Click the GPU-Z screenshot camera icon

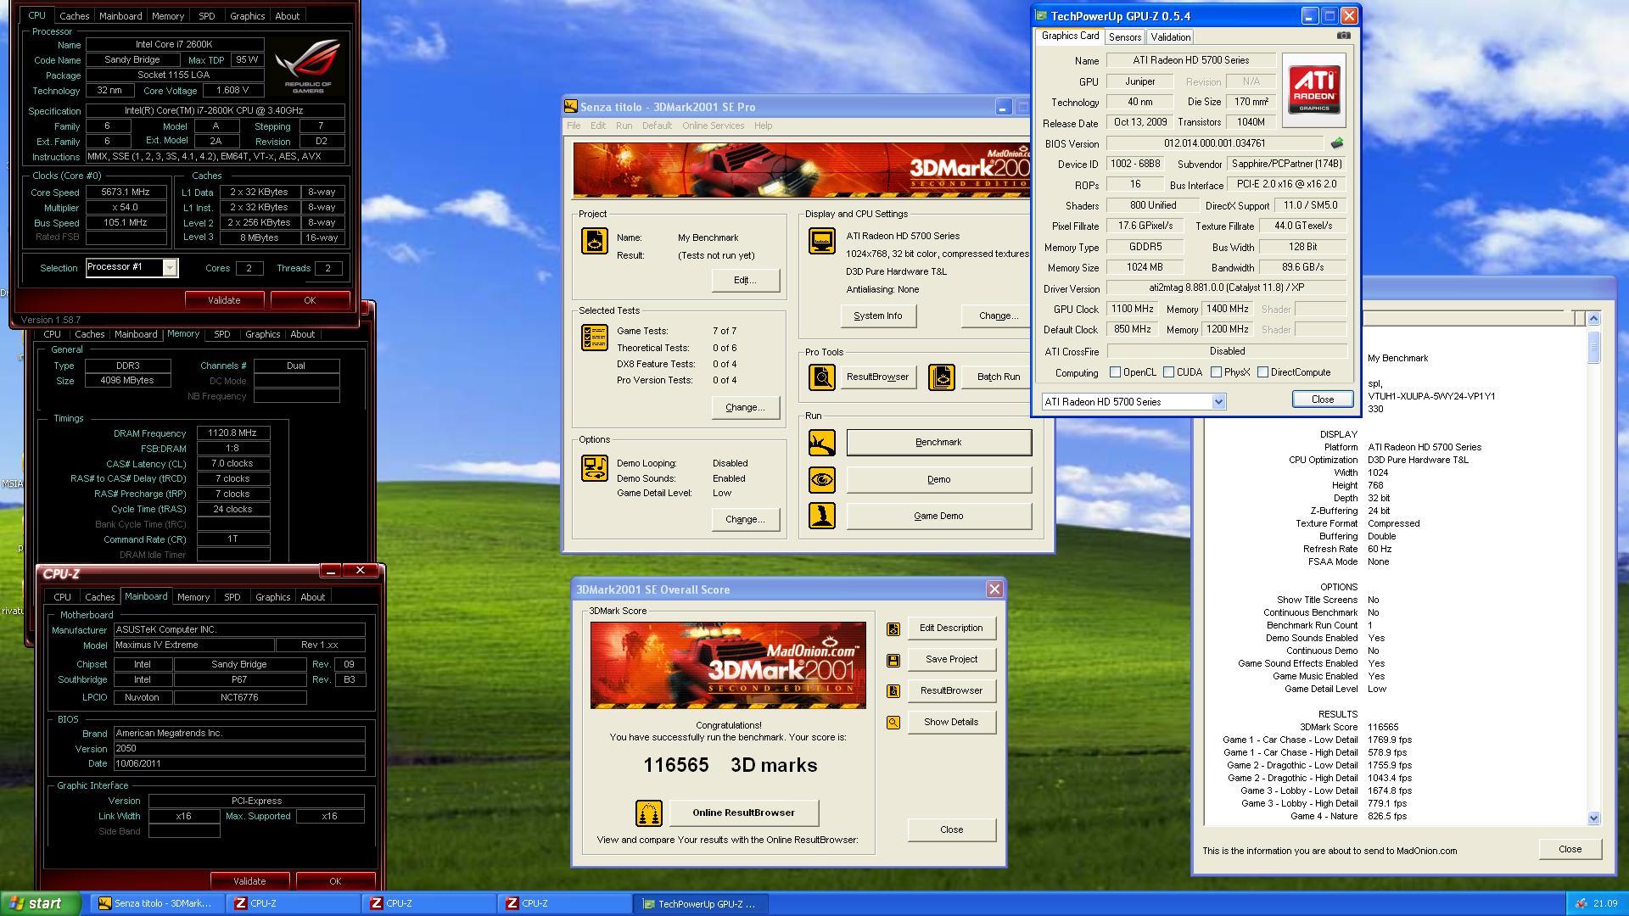point(1343,36)
